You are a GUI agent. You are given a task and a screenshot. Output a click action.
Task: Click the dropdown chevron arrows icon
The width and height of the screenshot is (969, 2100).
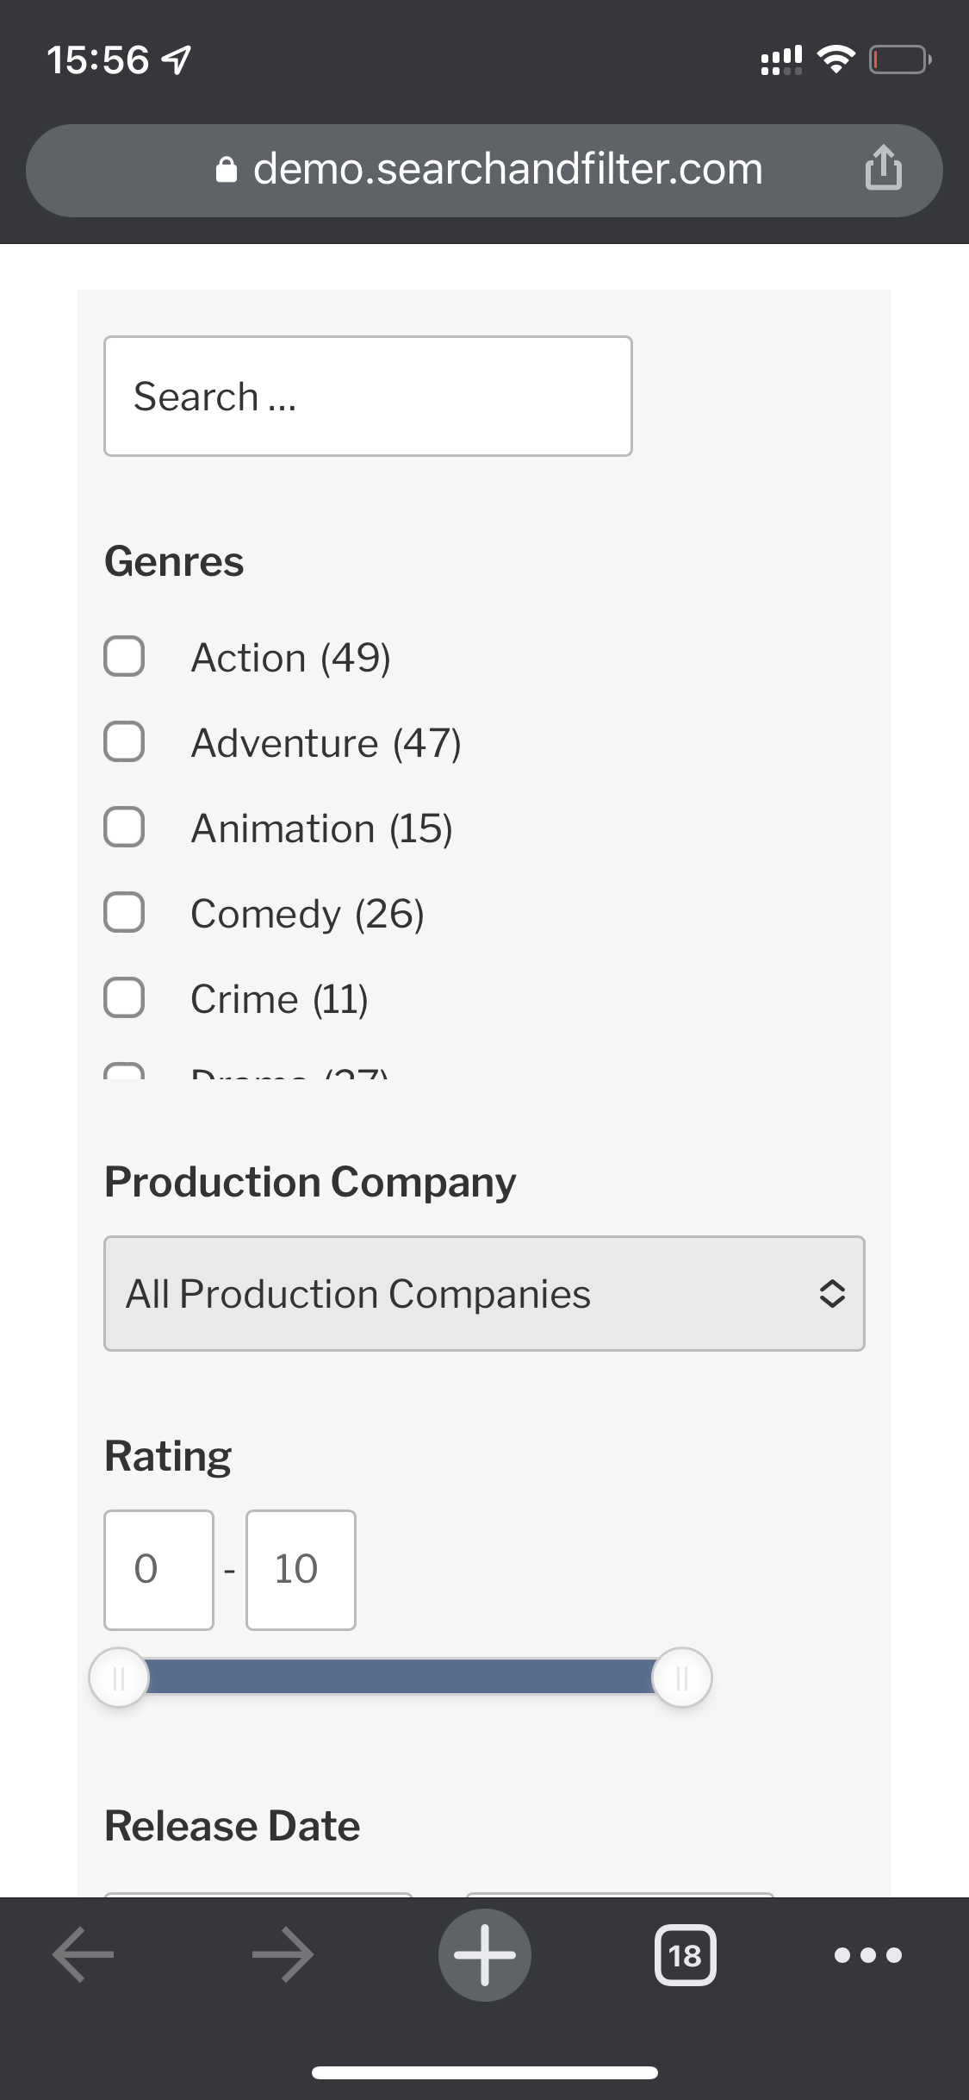831,1293
